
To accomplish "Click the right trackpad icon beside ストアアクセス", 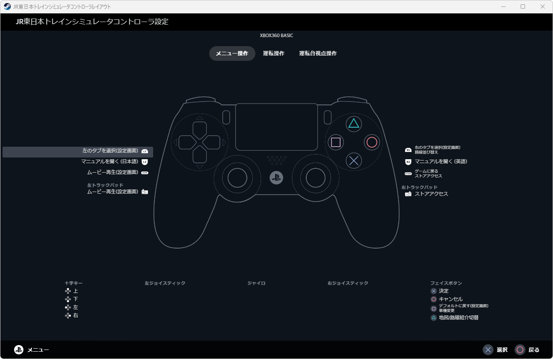I will pyautogui.click(x=408, y=193).
